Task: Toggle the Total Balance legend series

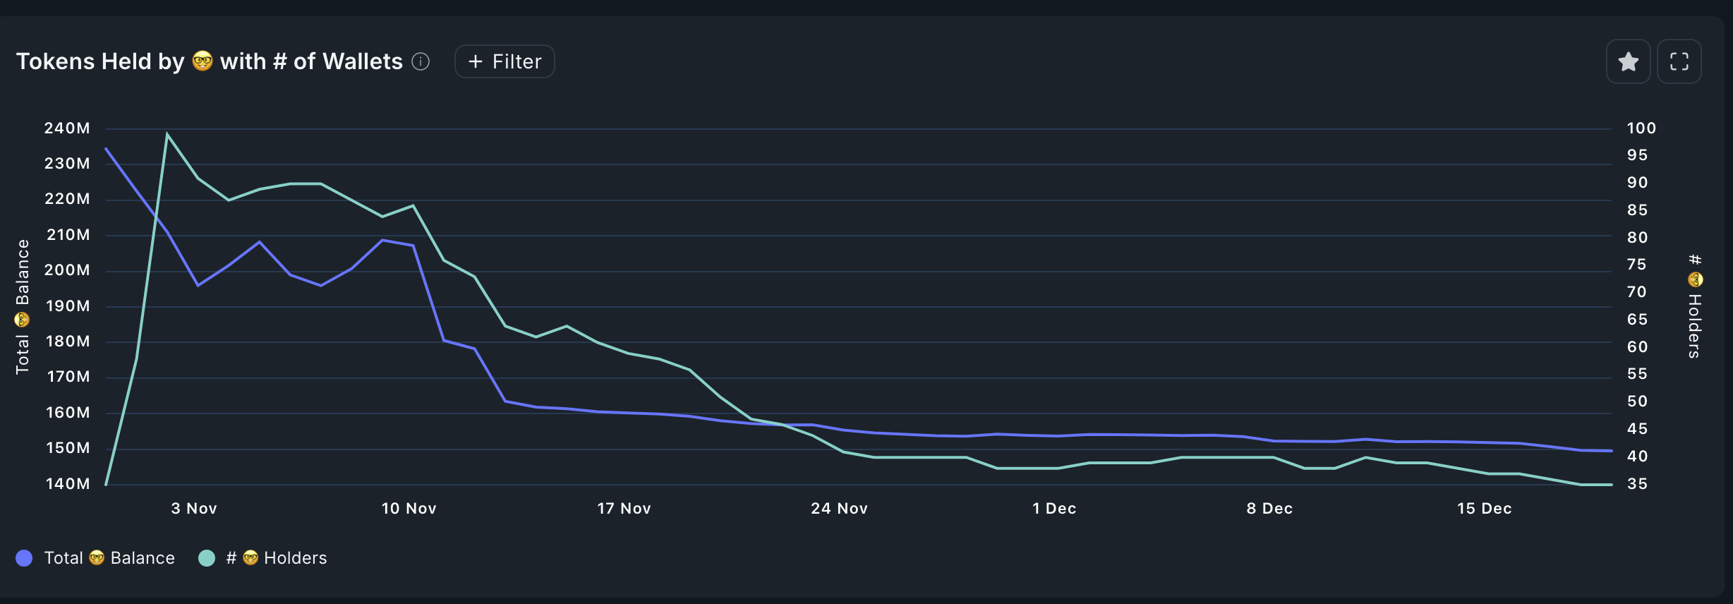Action: tap(95, 558)
